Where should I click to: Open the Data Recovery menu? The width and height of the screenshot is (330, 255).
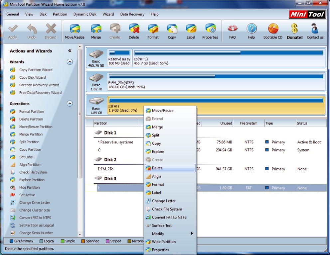132,14
